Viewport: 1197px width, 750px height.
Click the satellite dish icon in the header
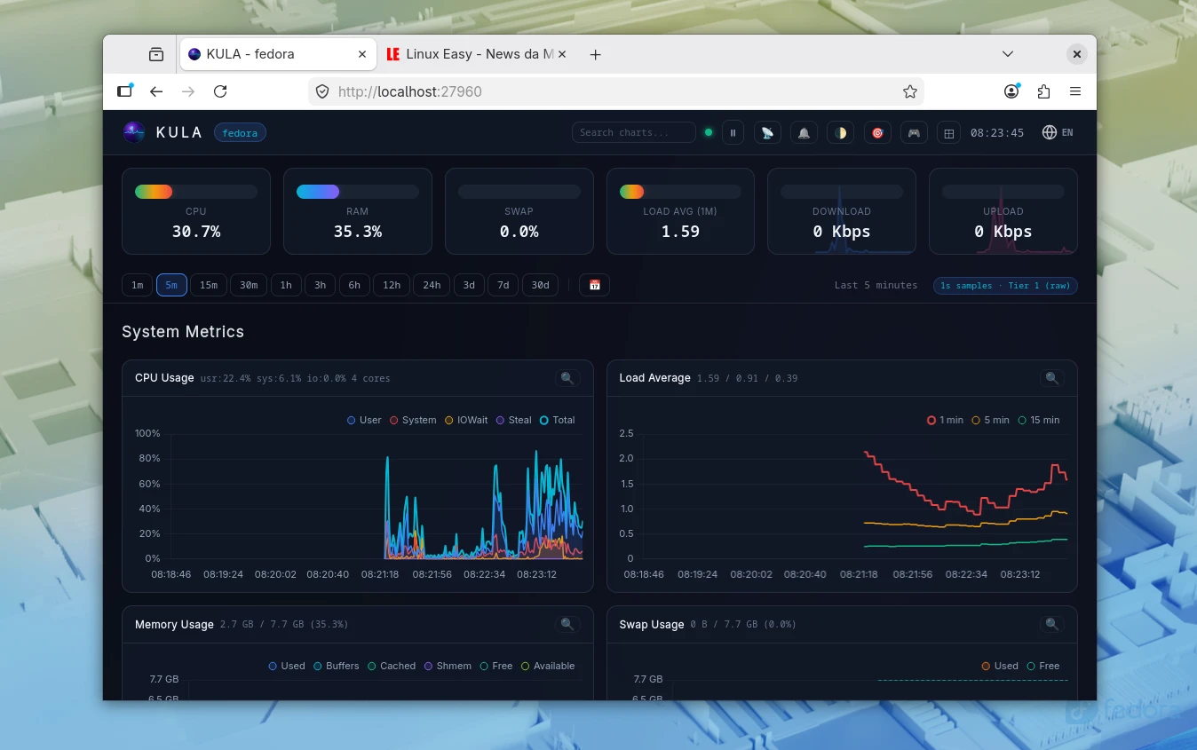click(767, 133)
